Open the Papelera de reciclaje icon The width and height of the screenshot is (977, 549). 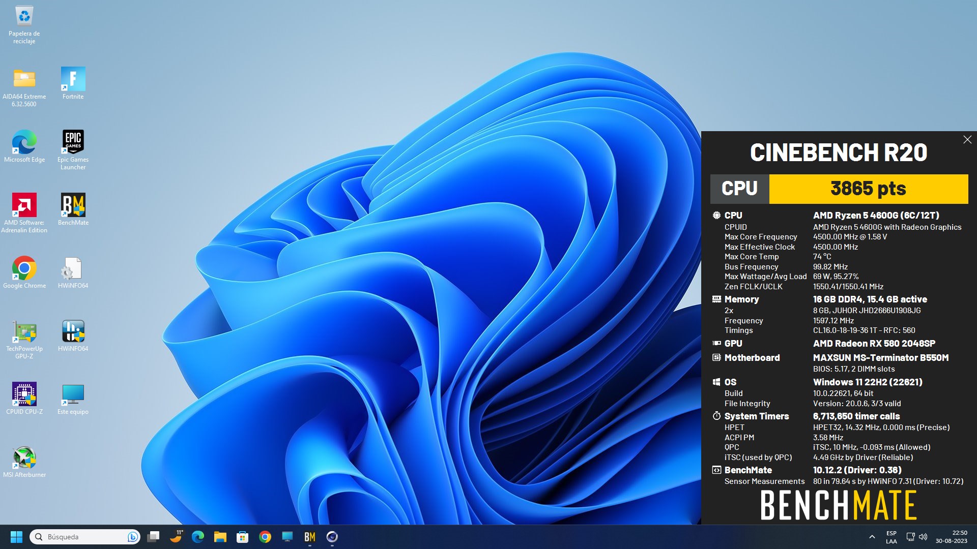coord(24,24)
